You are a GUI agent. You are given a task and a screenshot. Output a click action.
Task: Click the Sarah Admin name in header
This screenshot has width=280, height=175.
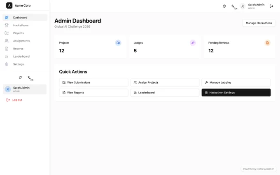(x=256, y=5)
